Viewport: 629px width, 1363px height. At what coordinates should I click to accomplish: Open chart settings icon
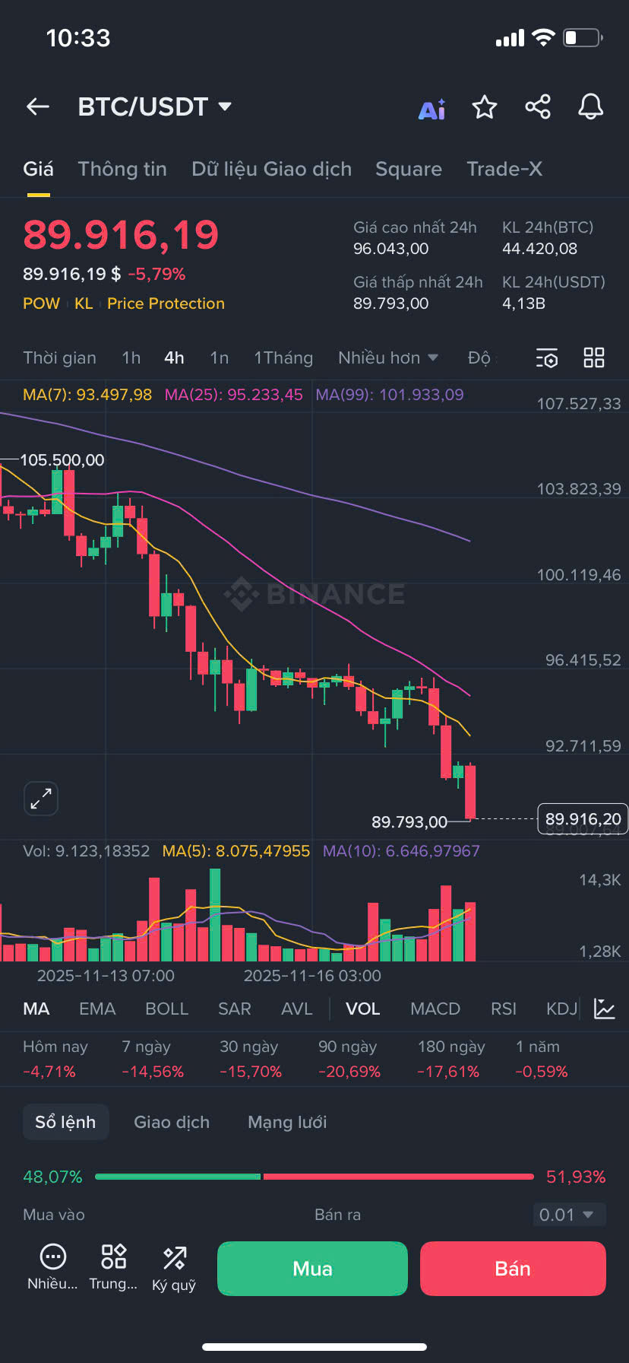point(547,358)
